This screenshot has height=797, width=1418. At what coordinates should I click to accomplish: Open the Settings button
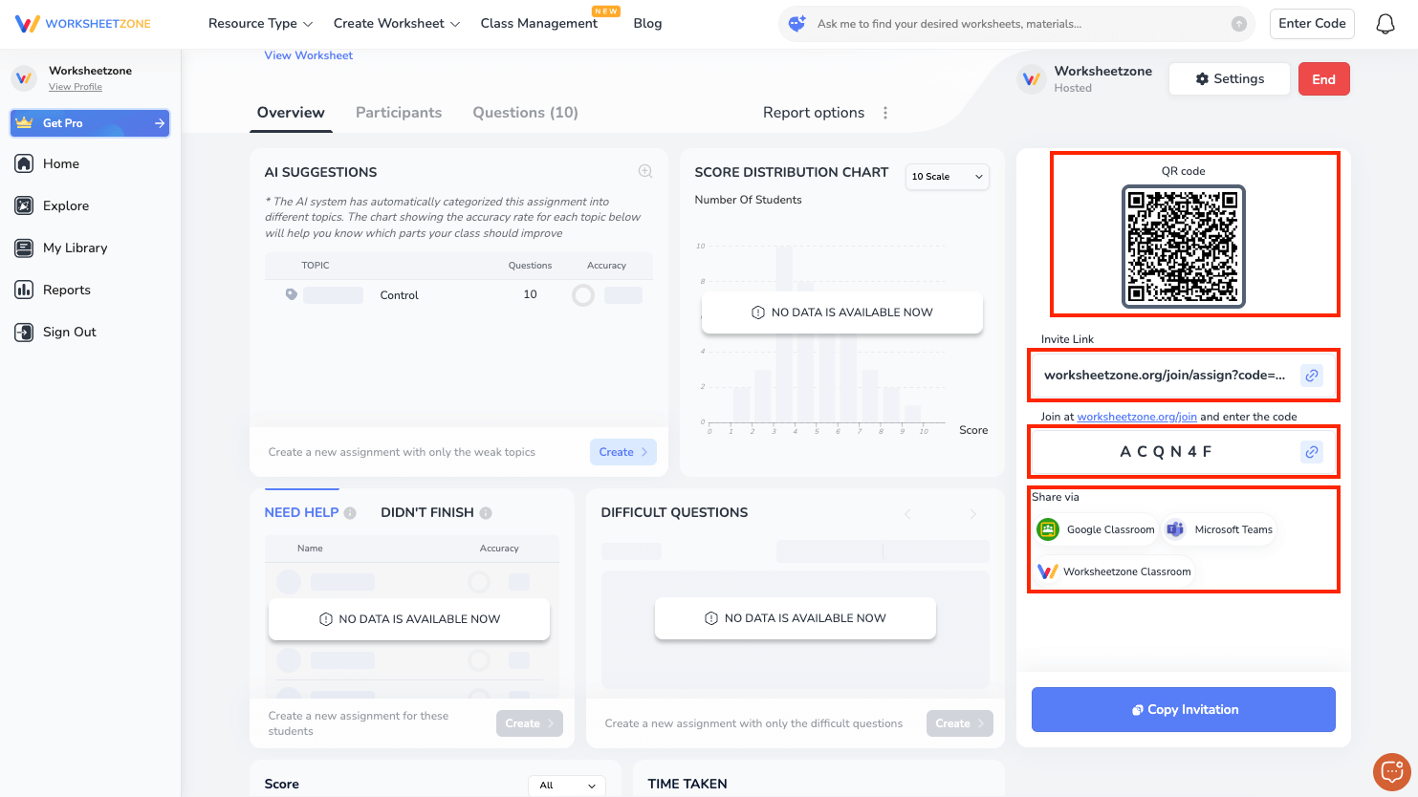1230,79
